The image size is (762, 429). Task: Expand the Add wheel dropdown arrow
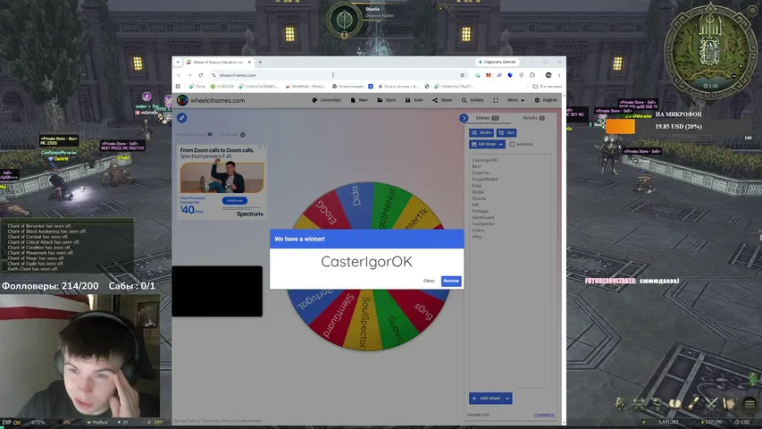tap(507, 399)
